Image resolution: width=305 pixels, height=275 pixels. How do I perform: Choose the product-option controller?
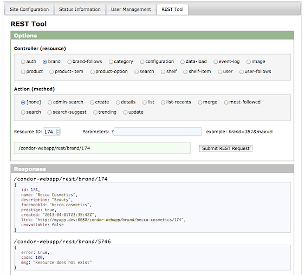point(92,72)
